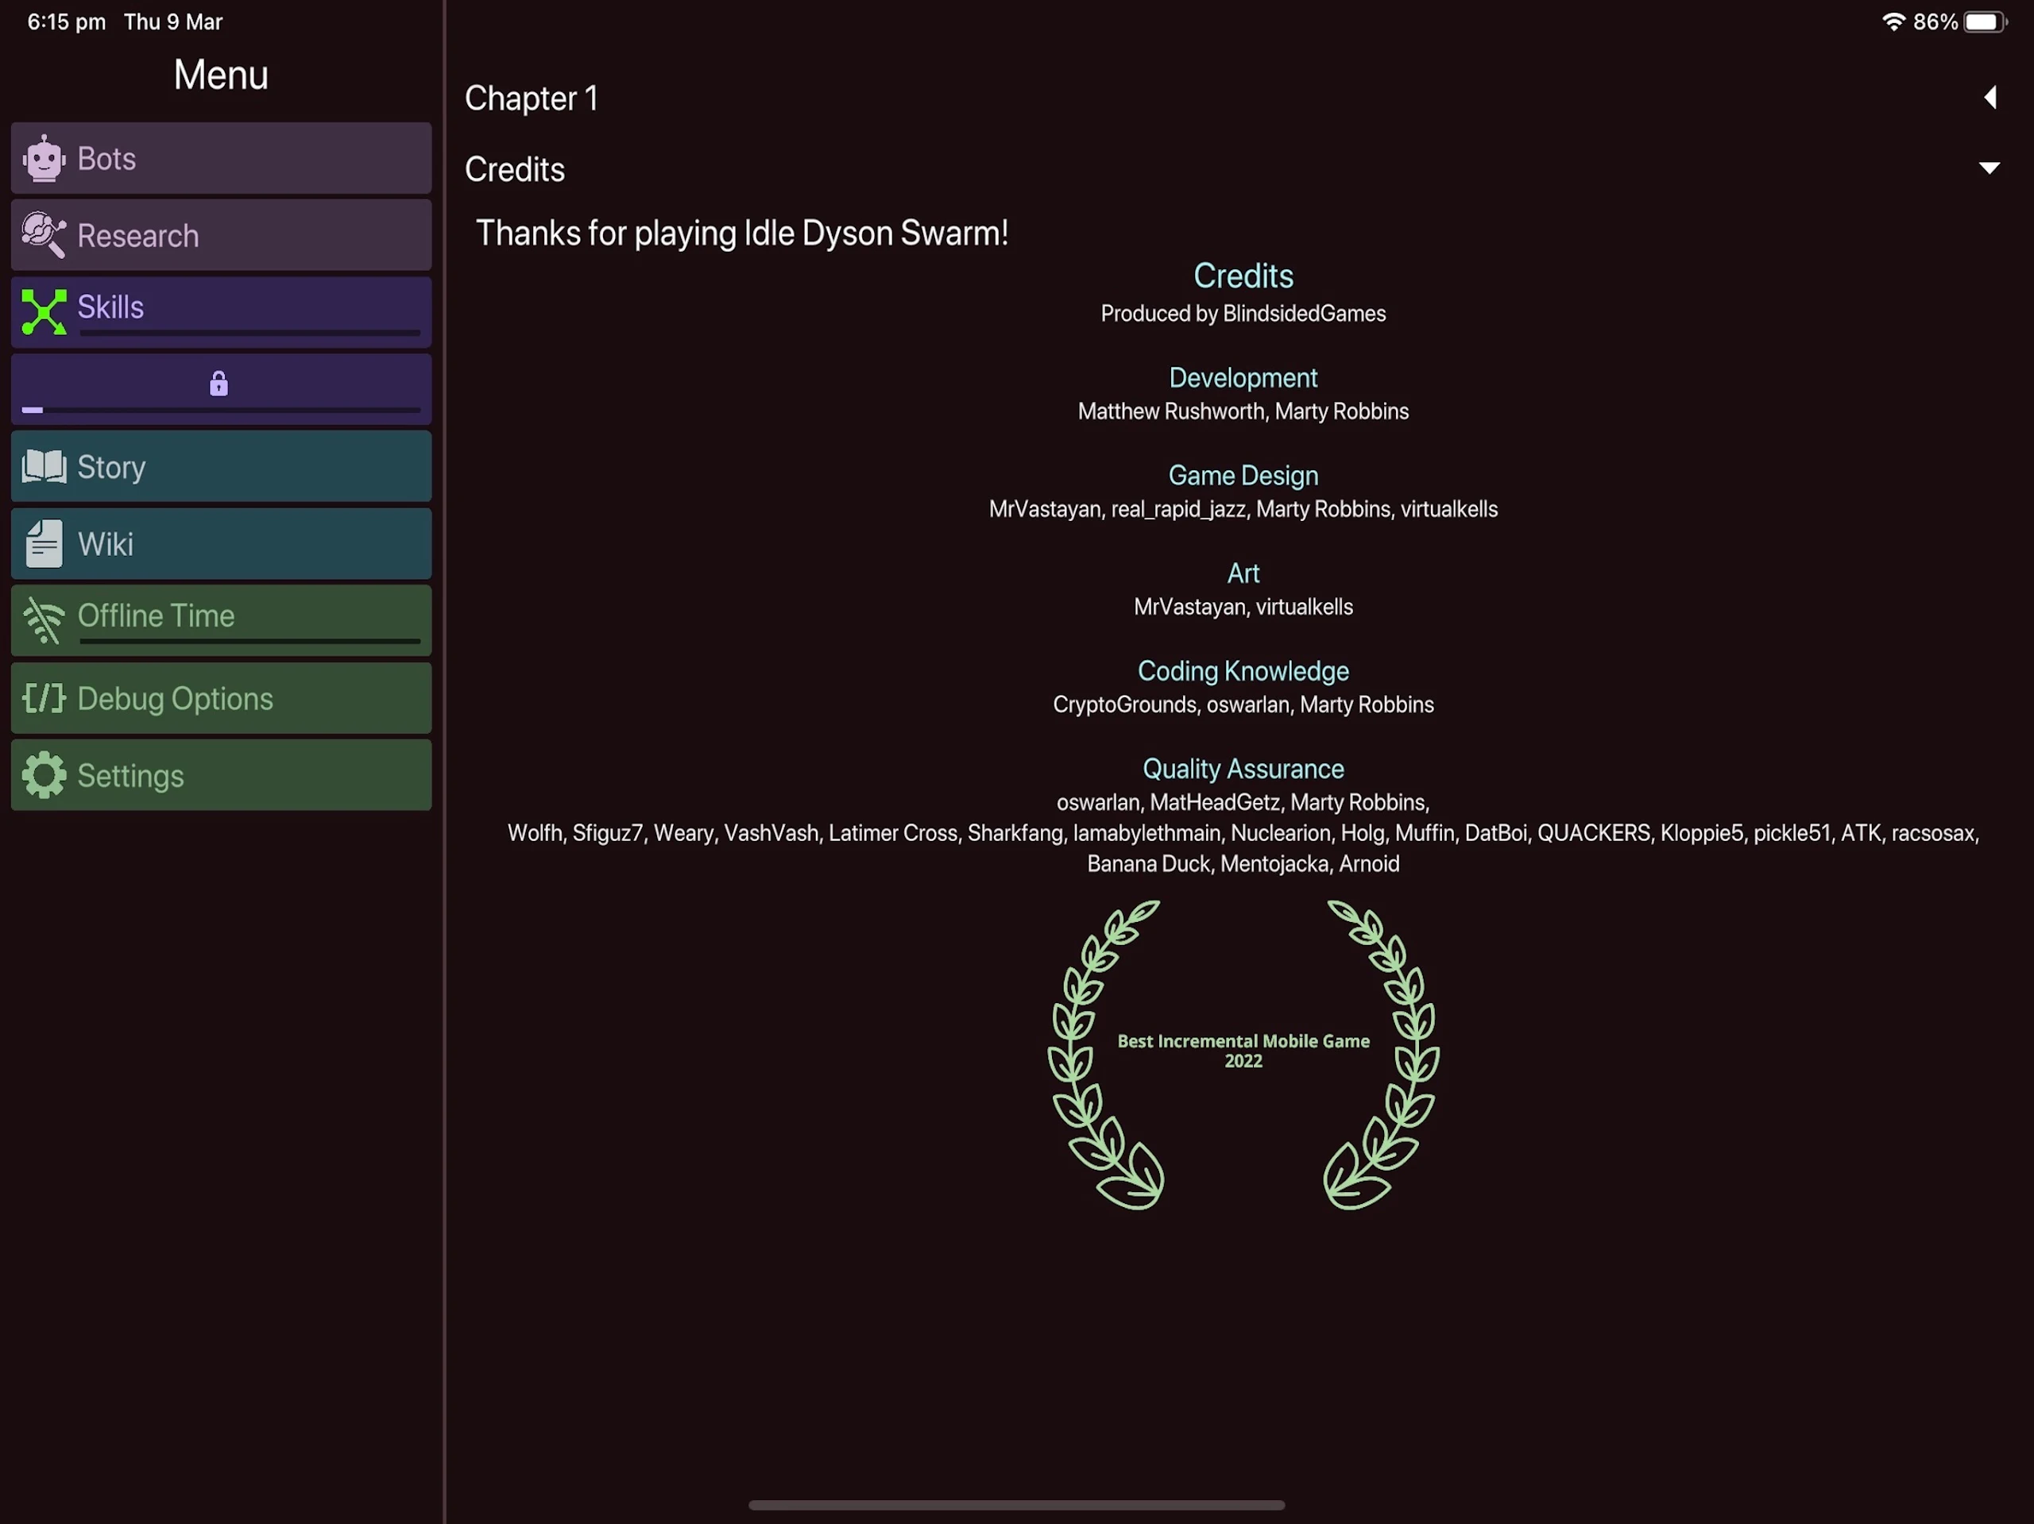Click the Wiki document icon
The image size is (2034, 1524).
tap(43, 543)
